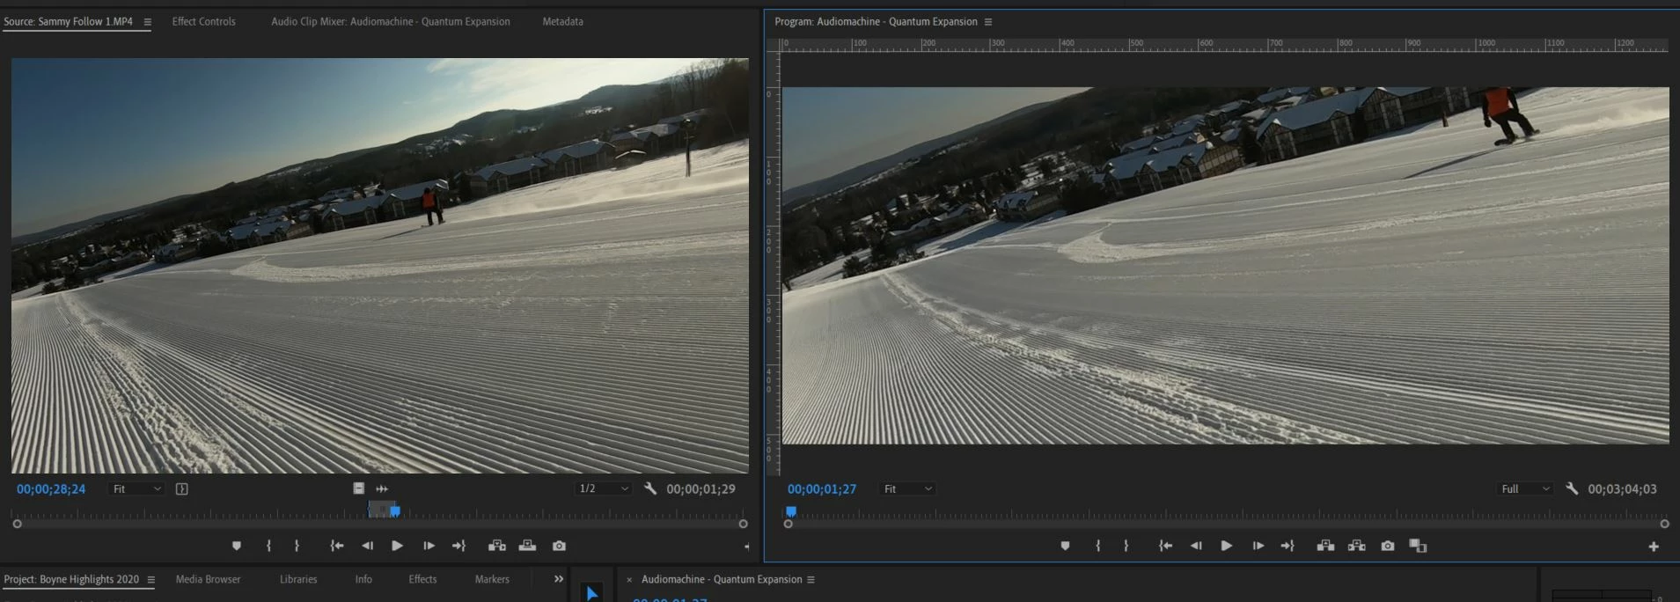The image size is (1680, 602).
Task: Click Program zoom scroll bar left handle
Action: point(788,524)
